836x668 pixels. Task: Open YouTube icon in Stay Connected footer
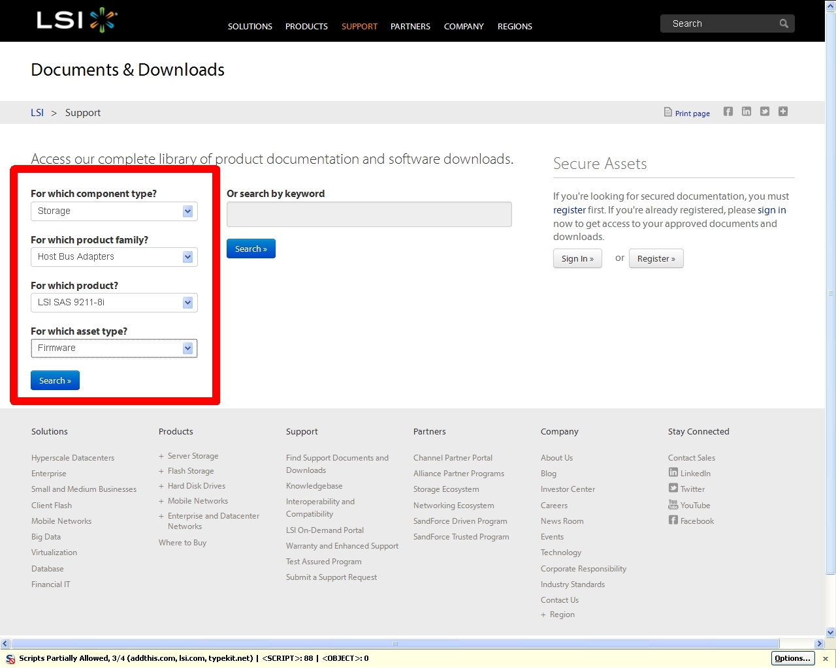tap(673, 504)
